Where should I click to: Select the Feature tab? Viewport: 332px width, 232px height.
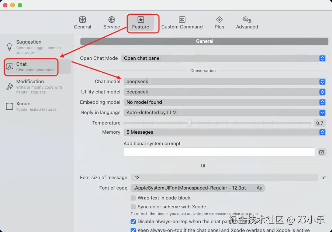[141, 23]
